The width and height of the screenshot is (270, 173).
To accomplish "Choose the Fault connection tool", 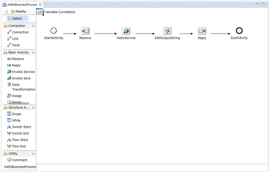I will 13,45.
